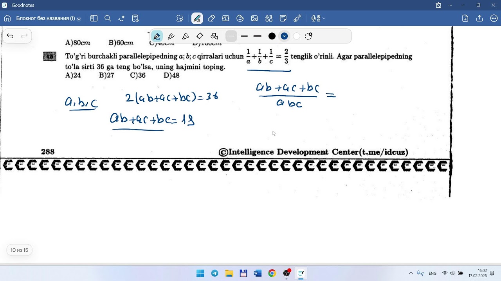The width and height of the screenshot is (501, 281).
Task: Add a new page
Action: click(x=465, y=18)
